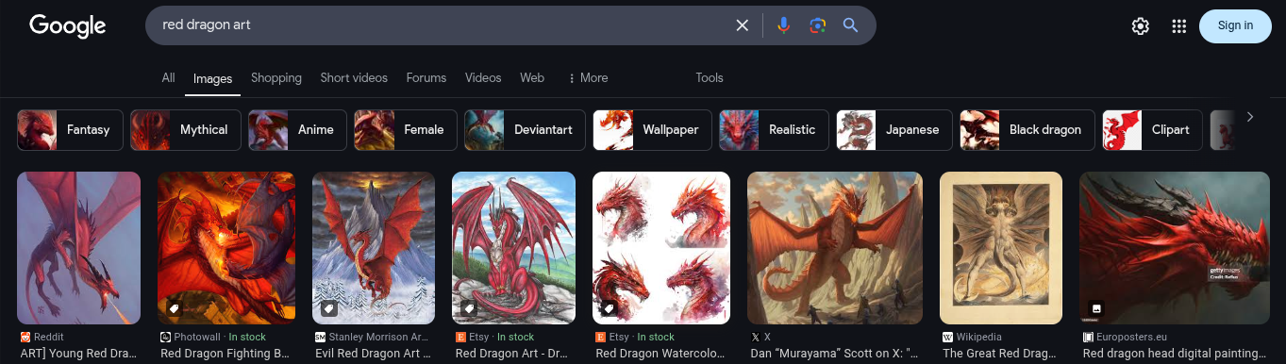Open the Google apps grid

coord(1178,26)
